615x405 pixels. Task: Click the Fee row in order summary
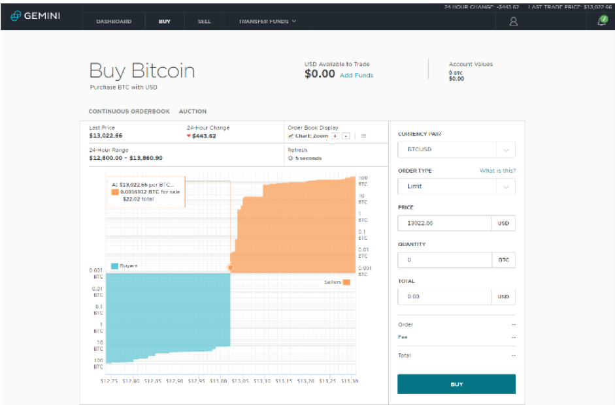click(457, 337)
